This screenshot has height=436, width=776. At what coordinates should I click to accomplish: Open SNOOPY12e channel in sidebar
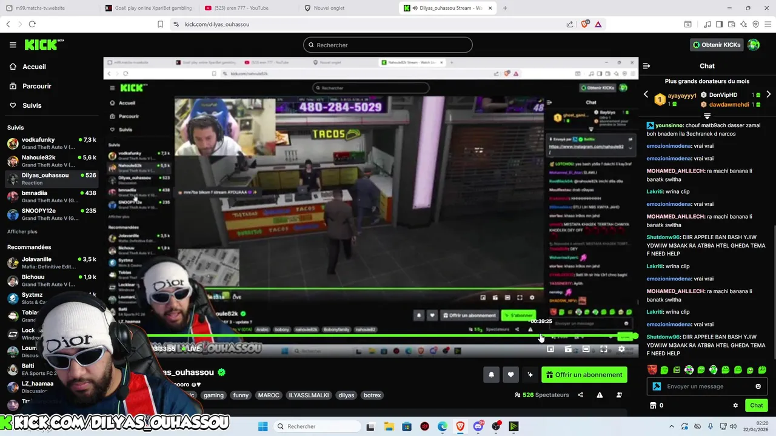click(52, 214)
